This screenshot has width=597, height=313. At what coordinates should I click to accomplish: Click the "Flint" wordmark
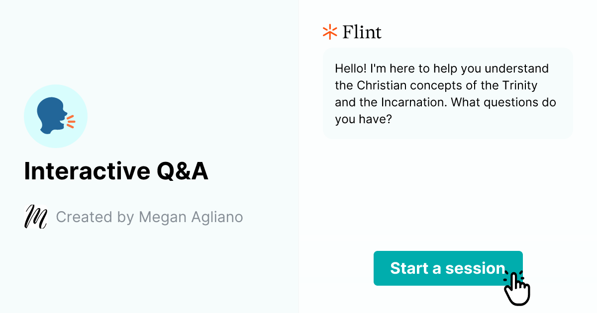click(362, 32)
